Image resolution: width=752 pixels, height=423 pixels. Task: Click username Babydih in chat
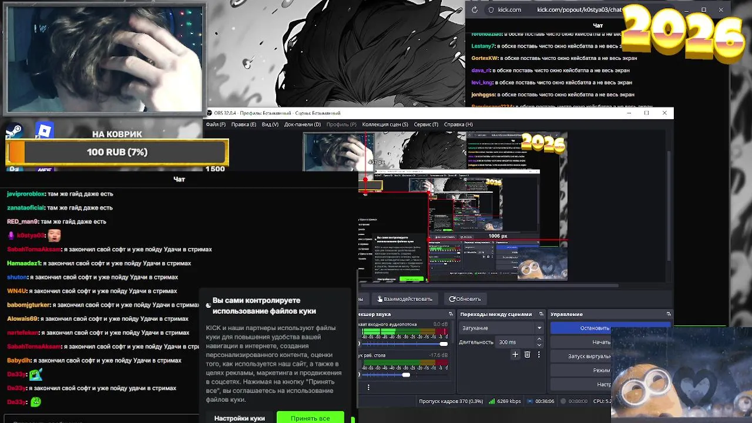click(x=19, y=361)
